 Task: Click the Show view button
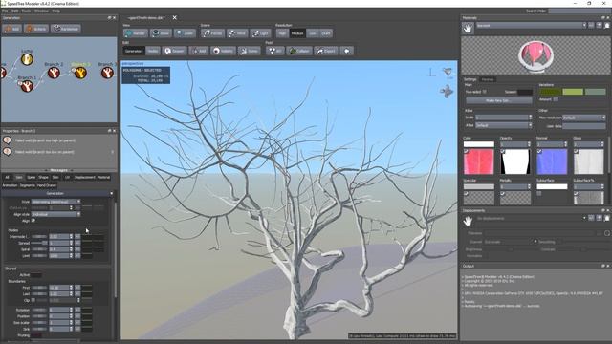click(161, 33)
